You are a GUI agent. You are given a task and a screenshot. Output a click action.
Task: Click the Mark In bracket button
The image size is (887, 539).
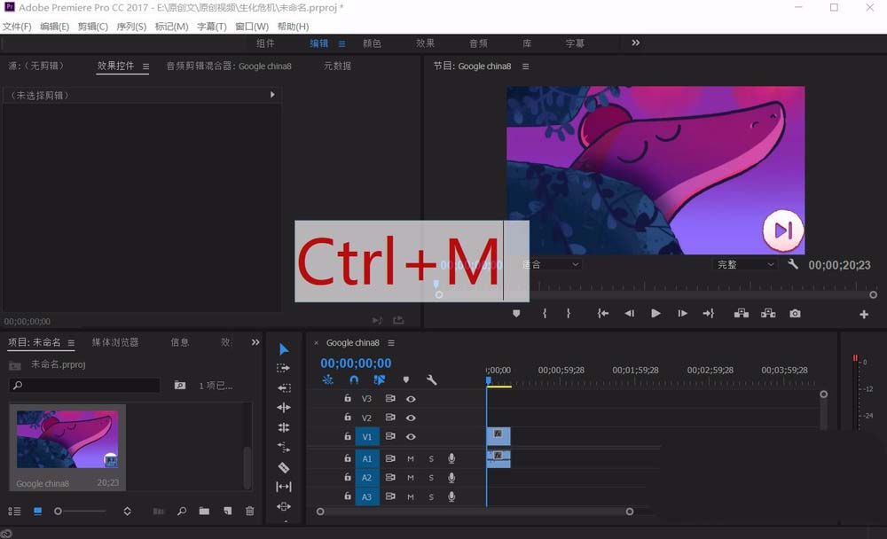[545, 313]
